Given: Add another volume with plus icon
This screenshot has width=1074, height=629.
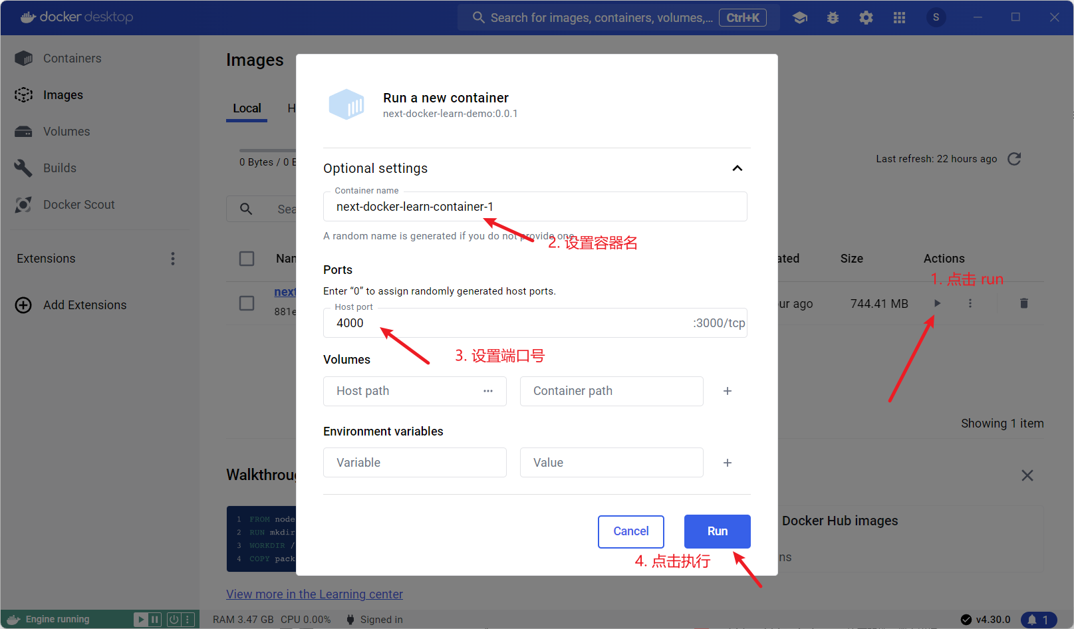Looking at the screenshot, I should pos(728,391).
